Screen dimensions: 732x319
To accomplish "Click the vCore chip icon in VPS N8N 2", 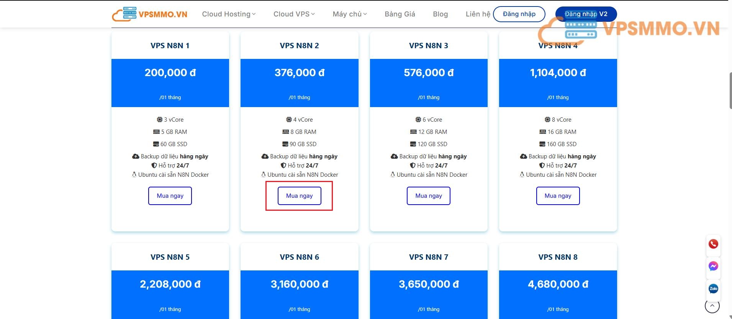I will point(289,120).
